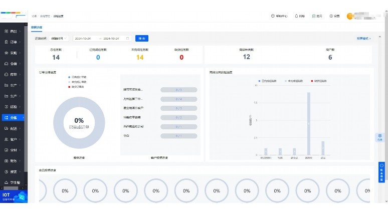The width and height of the screenshot is (388, 213).
Task: Click the 报表 pie chart icon
Action: pos(6,172)
